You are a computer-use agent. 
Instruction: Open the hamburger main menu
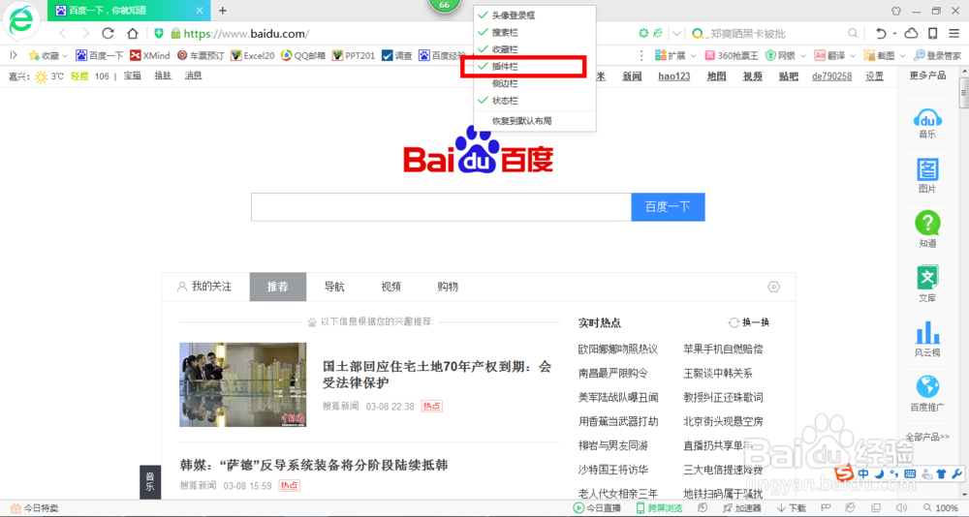tap(954, 33)
